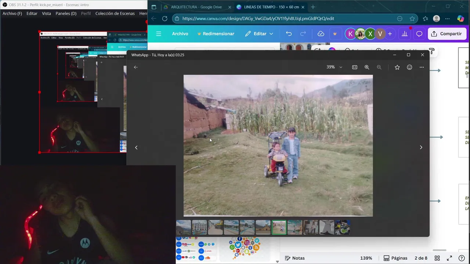Viewport: 470px width, 264px height.
Task: Click Canva paint roller copy style icon
Action: (x=432, y=51)
